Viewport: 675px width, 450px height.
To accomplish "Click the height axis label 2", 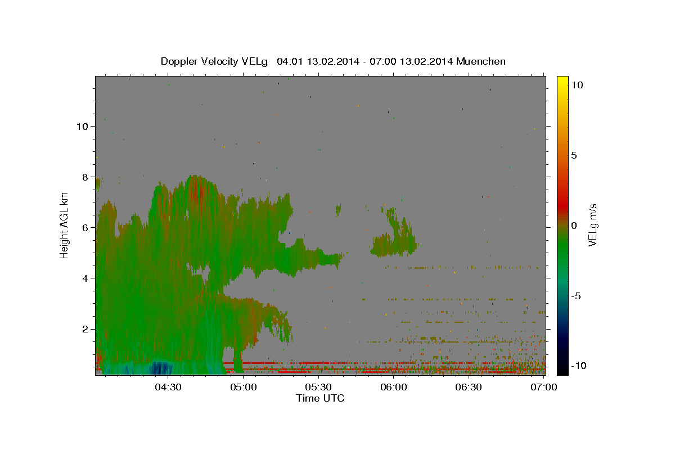I will [86, 329].
